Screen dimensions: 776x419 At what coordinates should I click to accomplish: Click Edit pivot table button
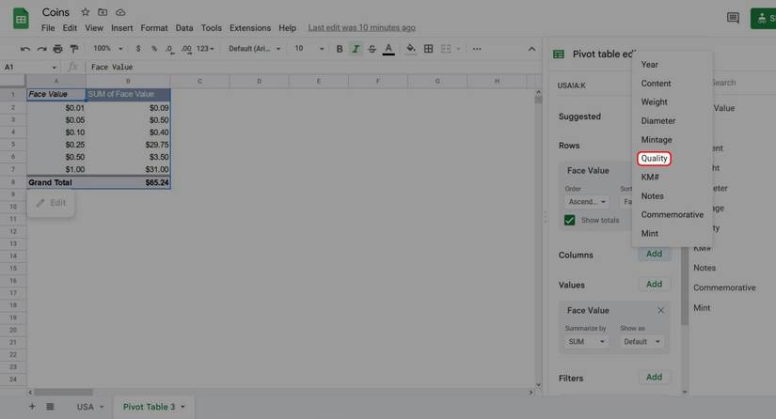point(51,203)
